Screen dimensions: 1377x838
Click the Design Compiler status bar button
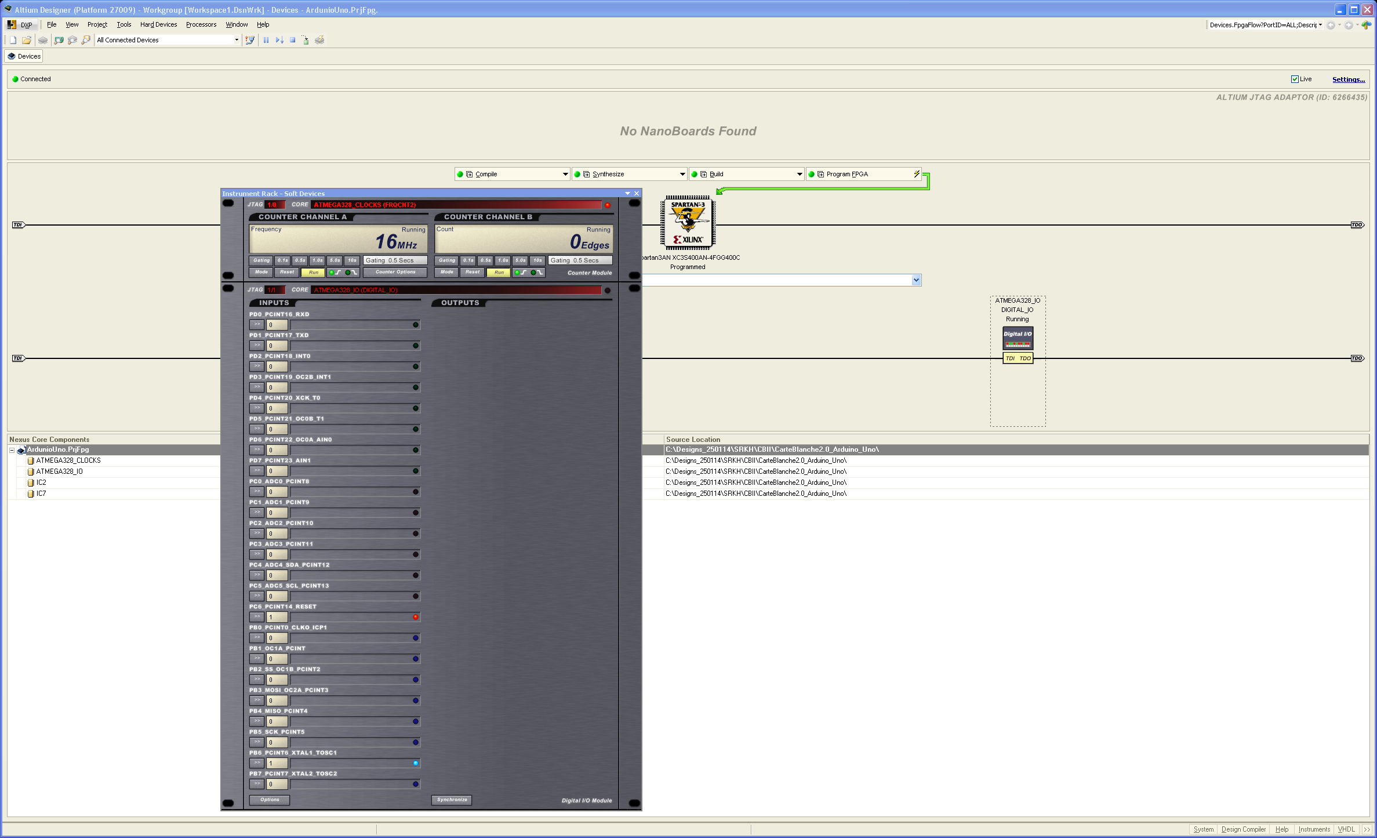pos(1243,829)
